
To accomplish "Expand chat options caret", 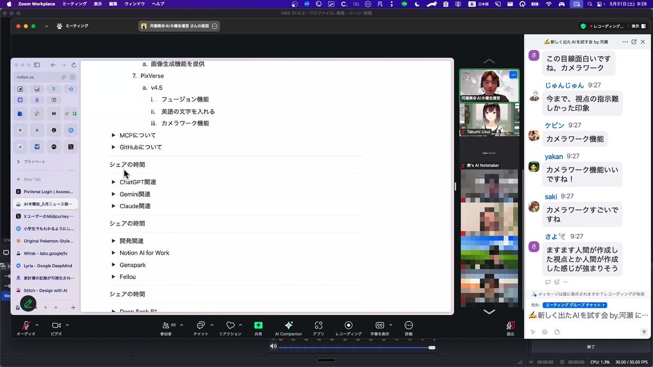I will pos(212,325).
